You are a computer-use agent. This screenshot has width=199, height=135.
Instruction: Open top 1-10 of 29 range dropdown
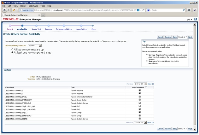(x=140, y=84)
